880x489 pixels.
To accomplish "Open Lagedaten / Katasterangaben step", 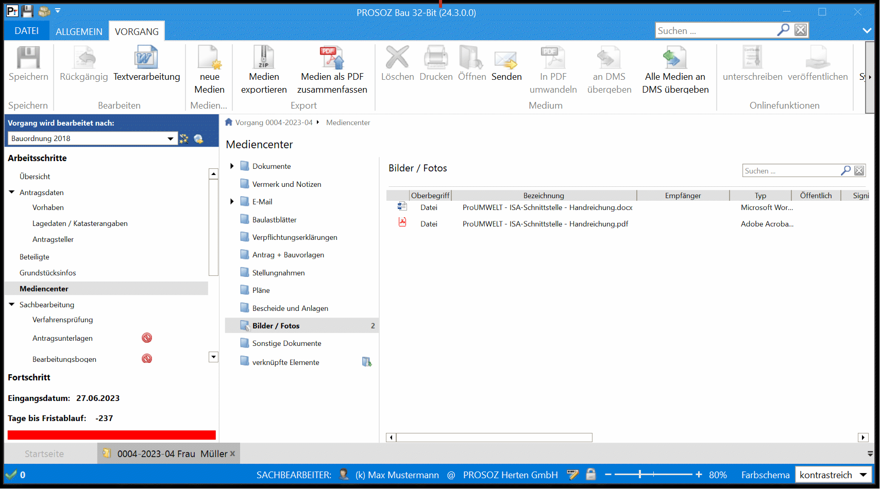I will (x=80, y=223).
